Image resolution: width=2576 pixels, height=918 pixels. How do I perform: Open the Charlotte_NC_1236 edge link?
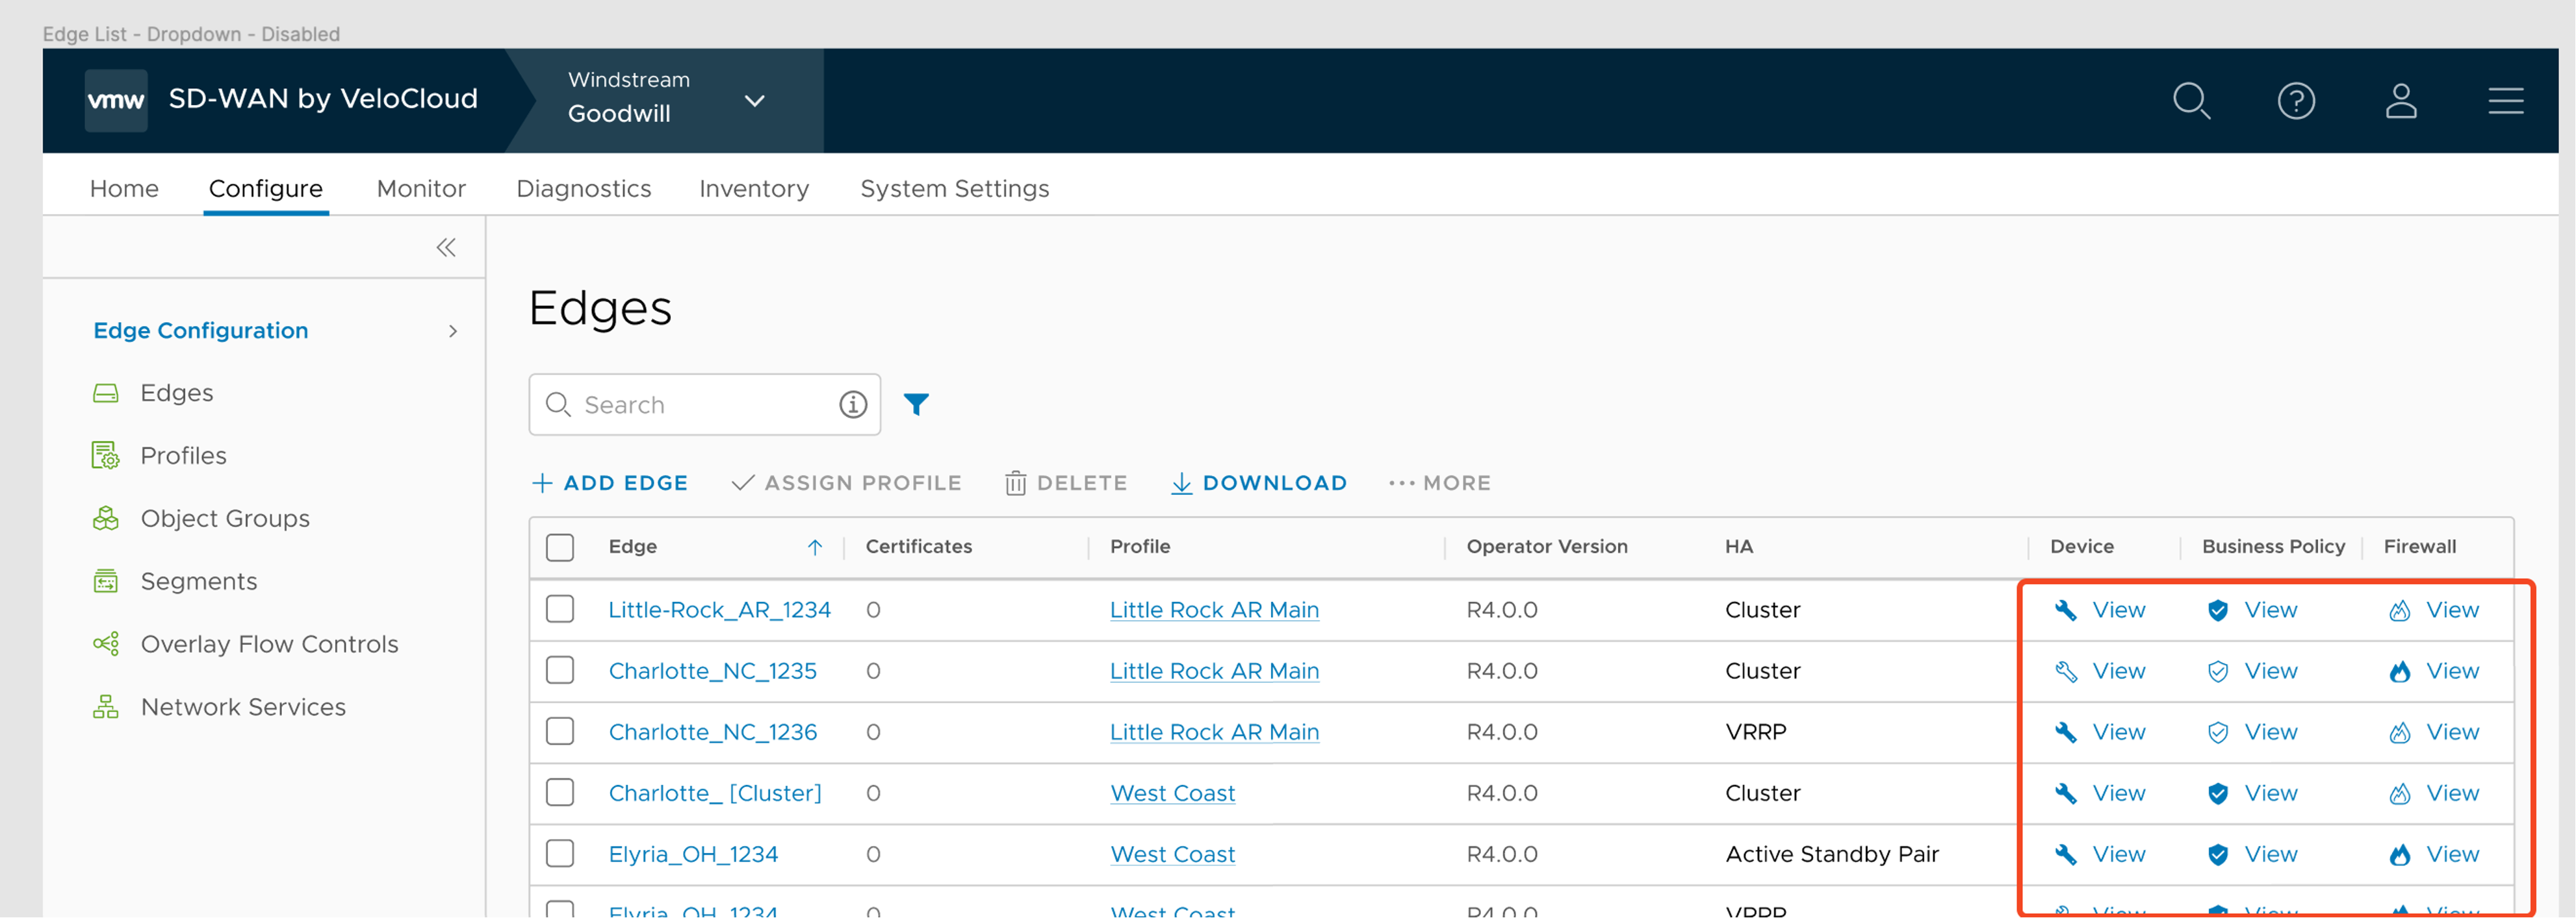pyautogui.click(x=713, y=732)
